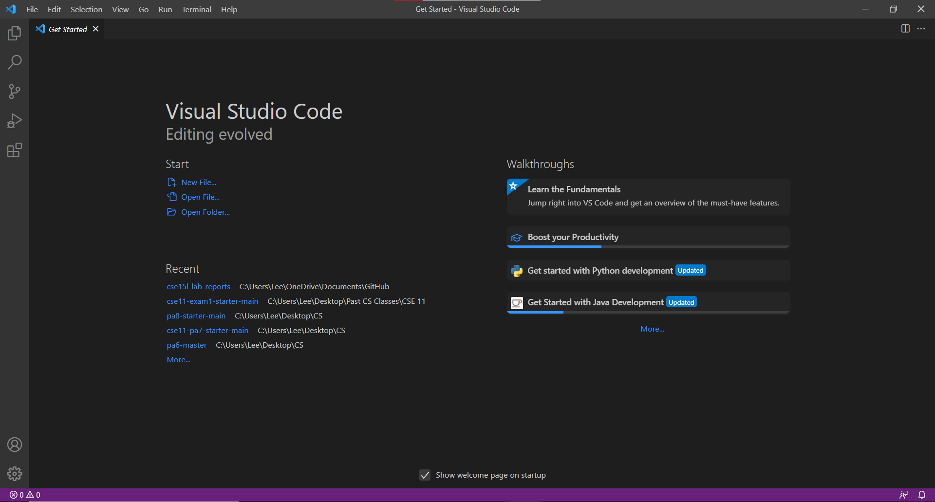935x502 pixels.
Task: Click the Accounts icon in activity bar
Action: tap(15, 445)
